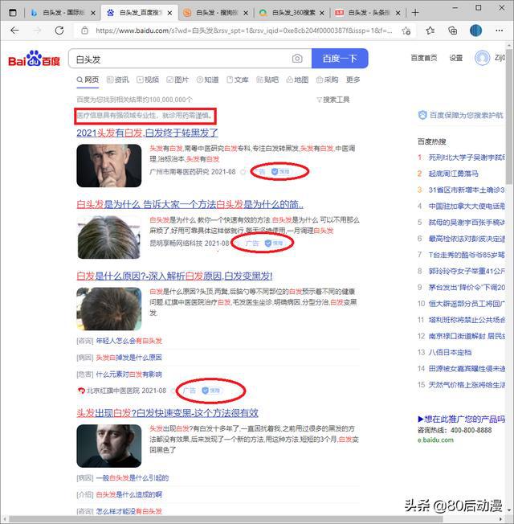Reload the page with the refresh icon
The height and width of the screenshot is (524, 514).
59,31
